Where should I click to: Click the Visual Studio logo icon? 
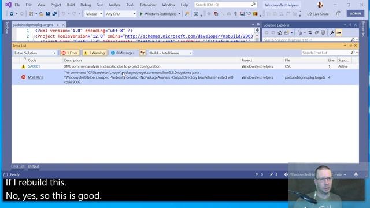(8, 5)
